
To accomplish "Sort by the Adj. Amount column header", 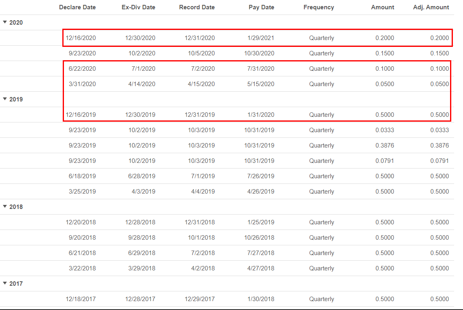I will [431, 7].
